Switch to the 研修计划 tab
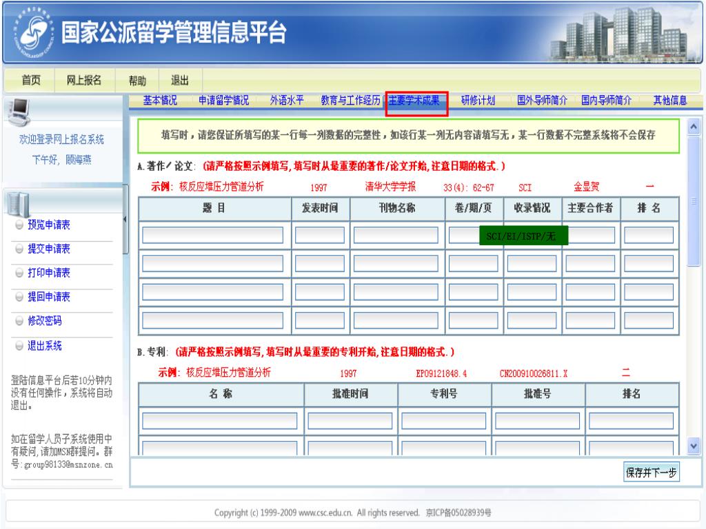Image resolution: width=706 pixels, height=529 pixels. tap(478, 101)
